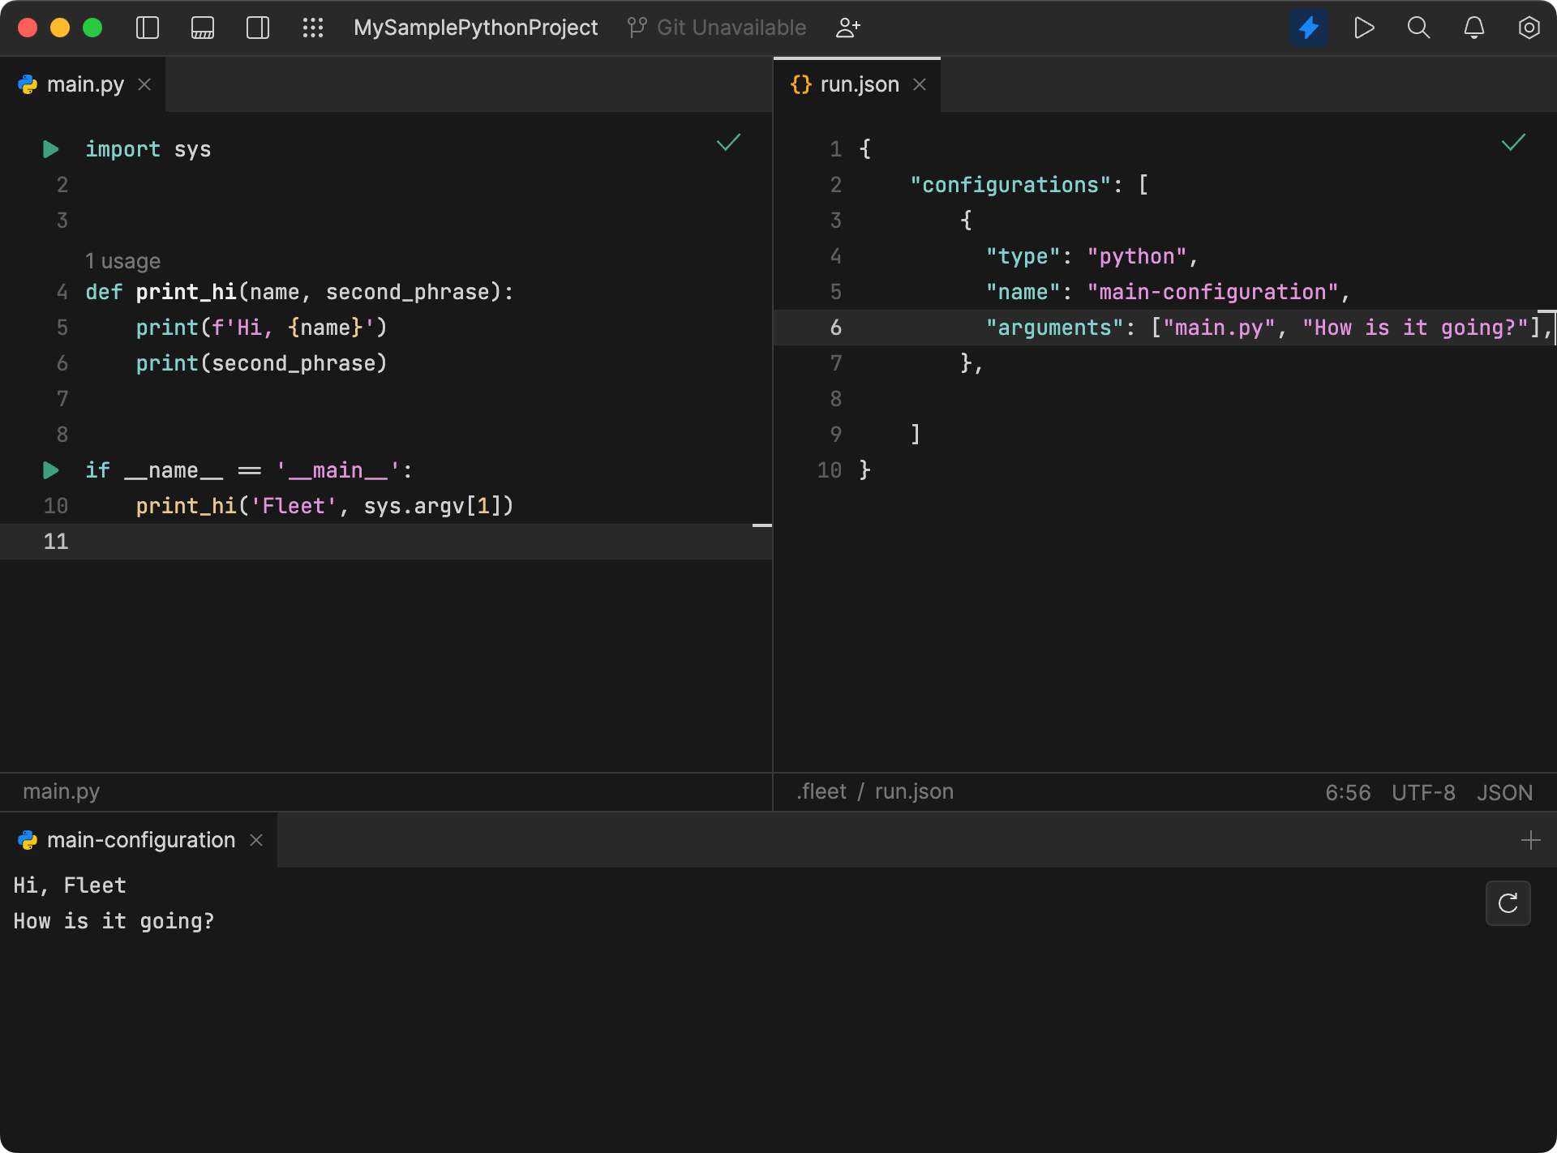This screenshot has height=1153, width=1557.
Task: Open the notifications bell
Action: click(1473, 27)
